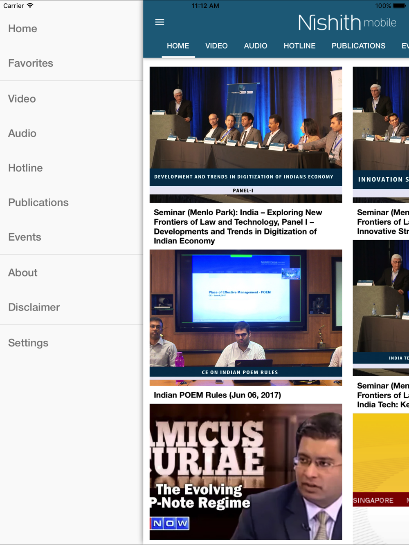Switch to the HOTLINE tab

[299, 46]
